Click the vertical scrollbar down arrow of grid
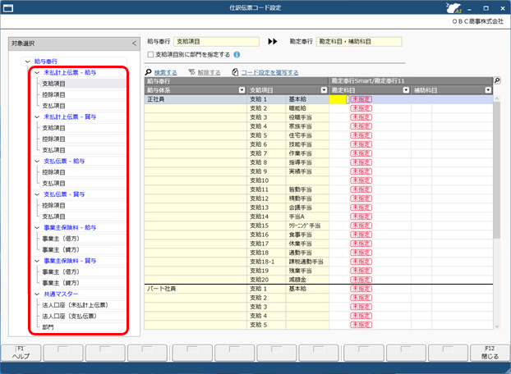 pos(497,326)
